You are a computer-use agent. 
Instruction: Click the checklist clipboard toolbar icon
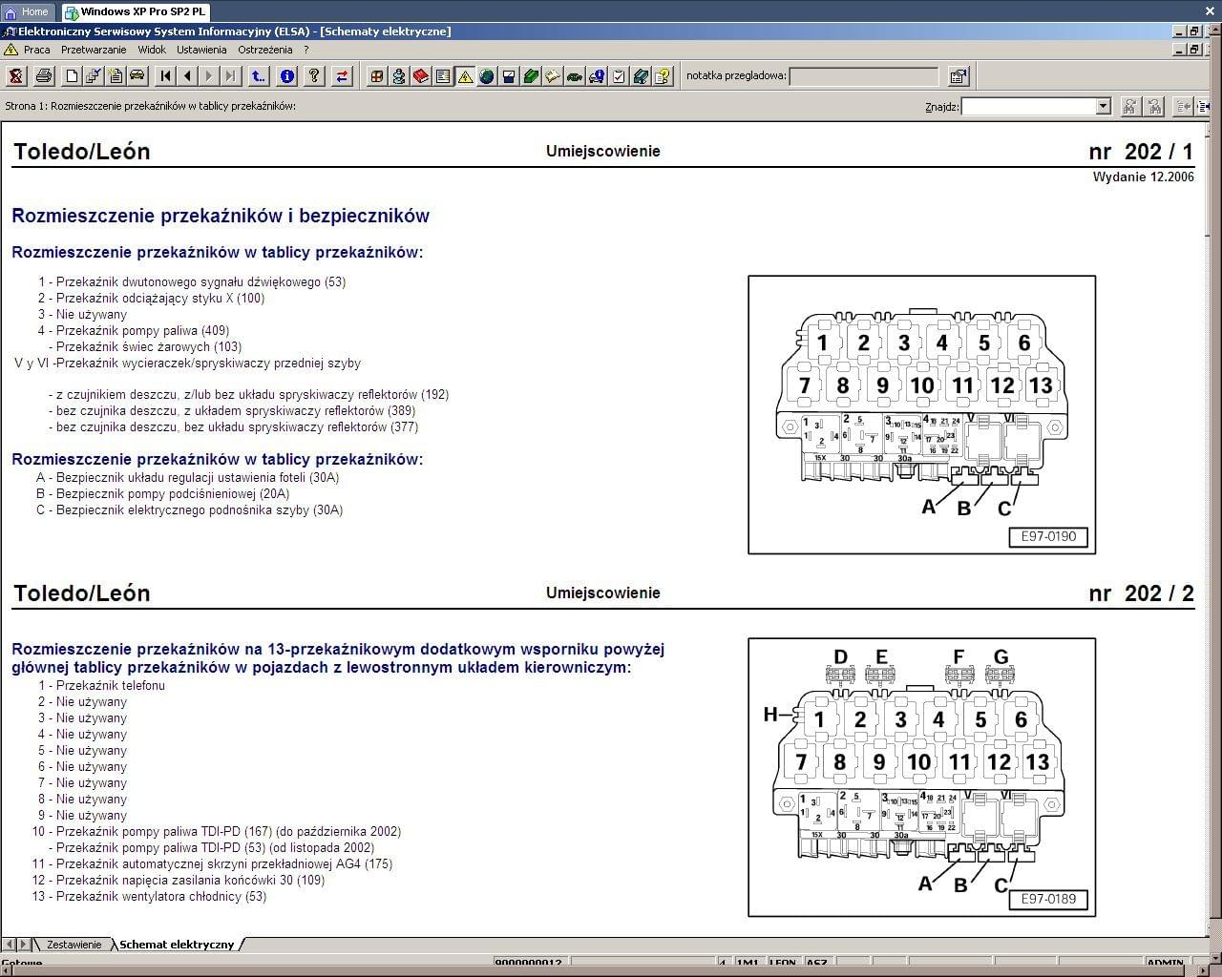619,76
